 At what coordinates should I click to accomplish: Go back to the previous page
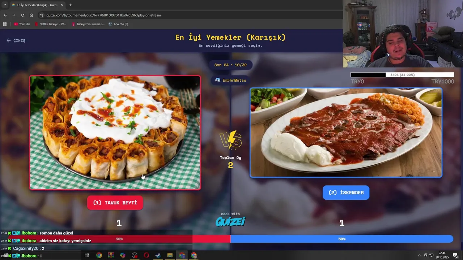click(5, 15)
